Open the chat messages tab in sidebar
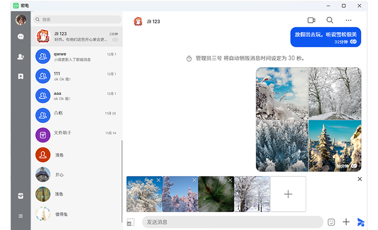378x230 pixels. tap(21, 37)
